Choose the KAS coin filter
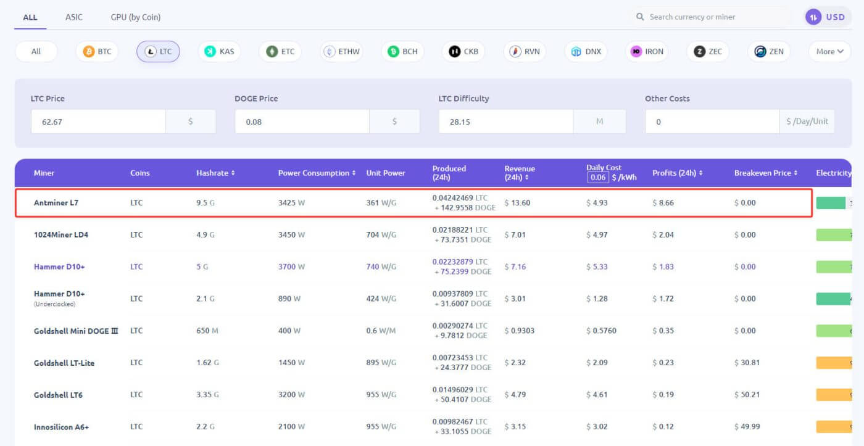 point(220,52)
